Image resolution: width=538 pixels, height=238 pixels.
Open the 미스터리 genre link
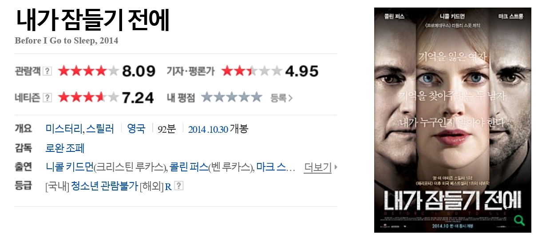click(63, 129)
